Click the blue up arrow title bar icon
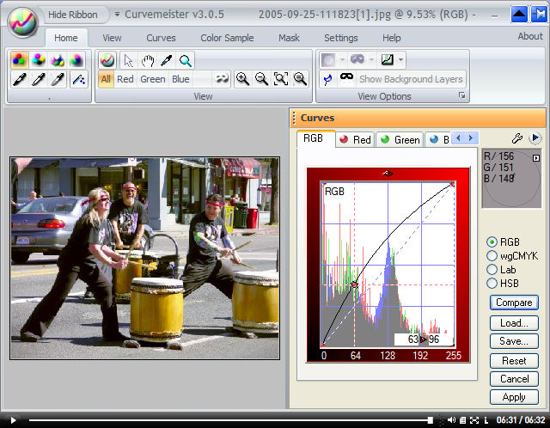550x428 pixels. tap(519, 15)
